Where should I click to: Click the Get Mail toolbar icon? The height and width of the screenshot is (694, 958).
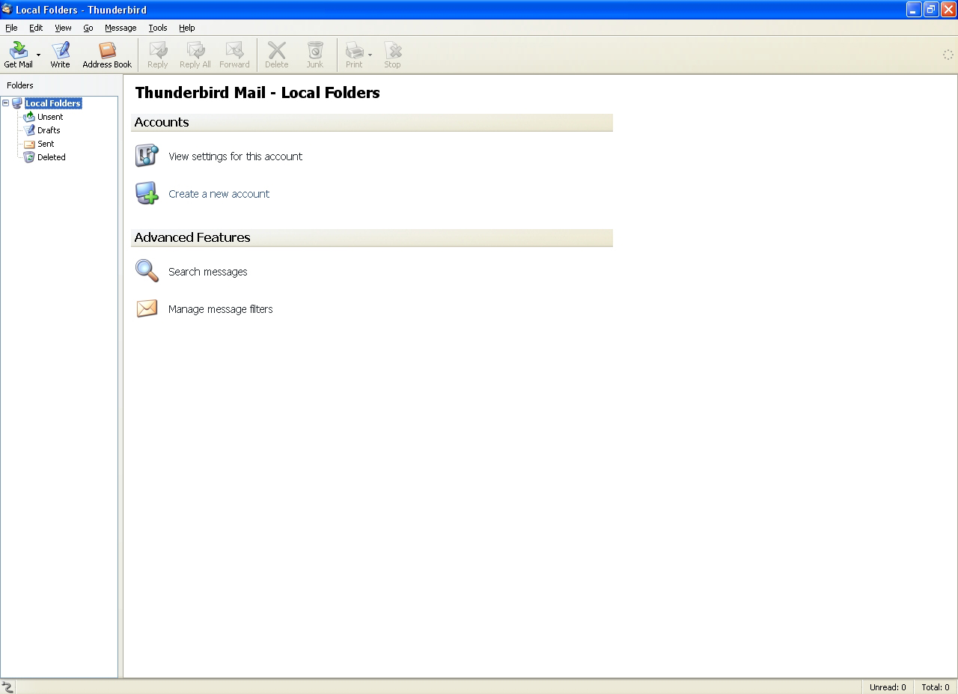point(18,51)
